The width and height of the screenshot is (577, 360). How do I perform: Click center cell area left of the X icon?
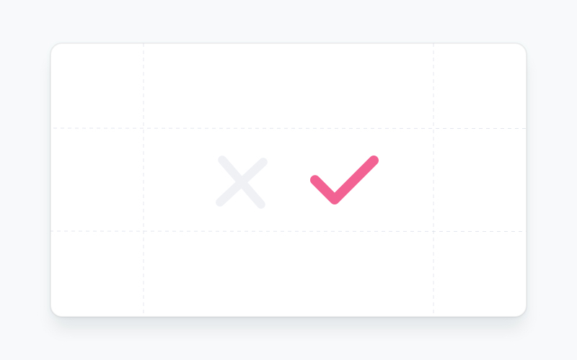point(180,181)
